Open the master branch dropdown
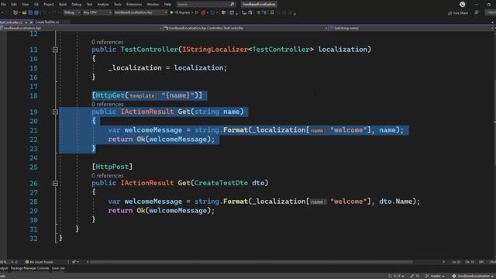The image size is (496, 279). tap(435, 276)
